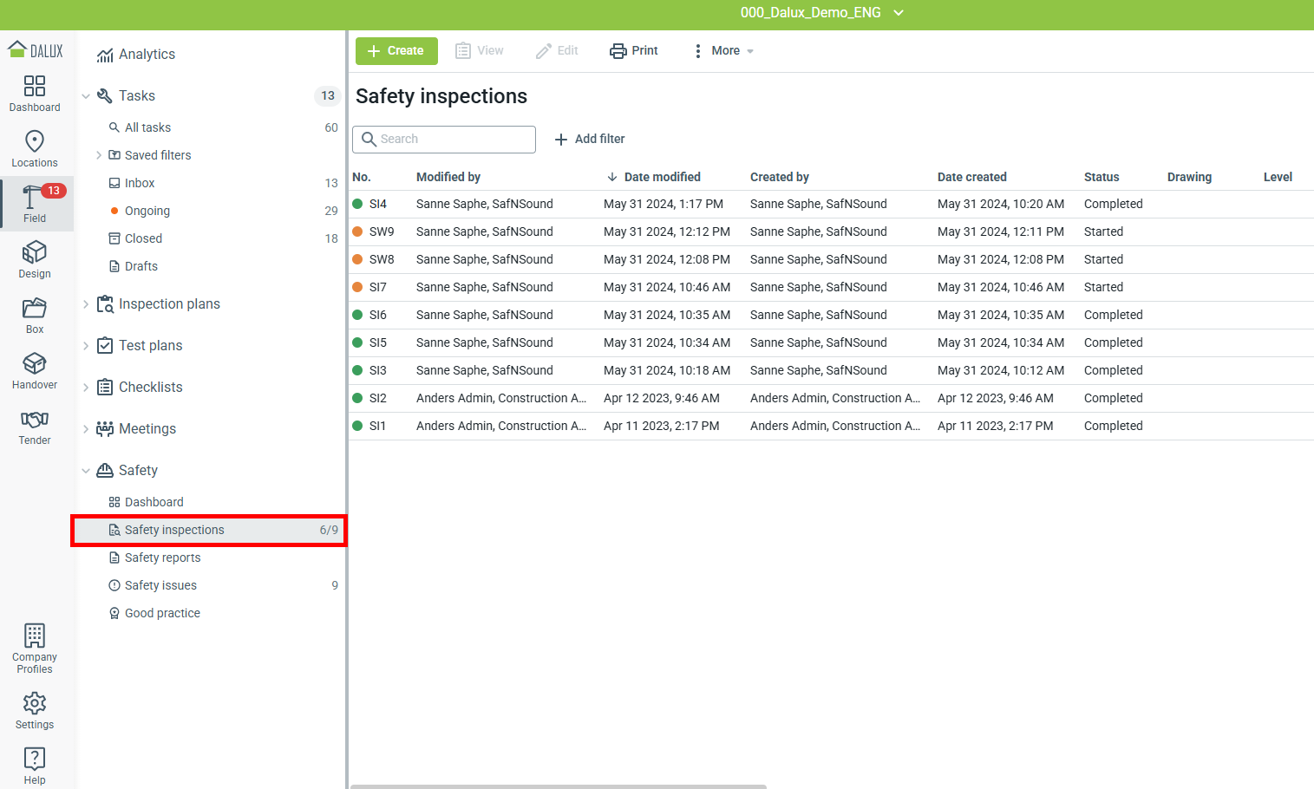This screenshot has width=1314, height=789.
Task: Open the project name dropdown 000_Dalux_Demo_ENG
Action: click(821, 13)
